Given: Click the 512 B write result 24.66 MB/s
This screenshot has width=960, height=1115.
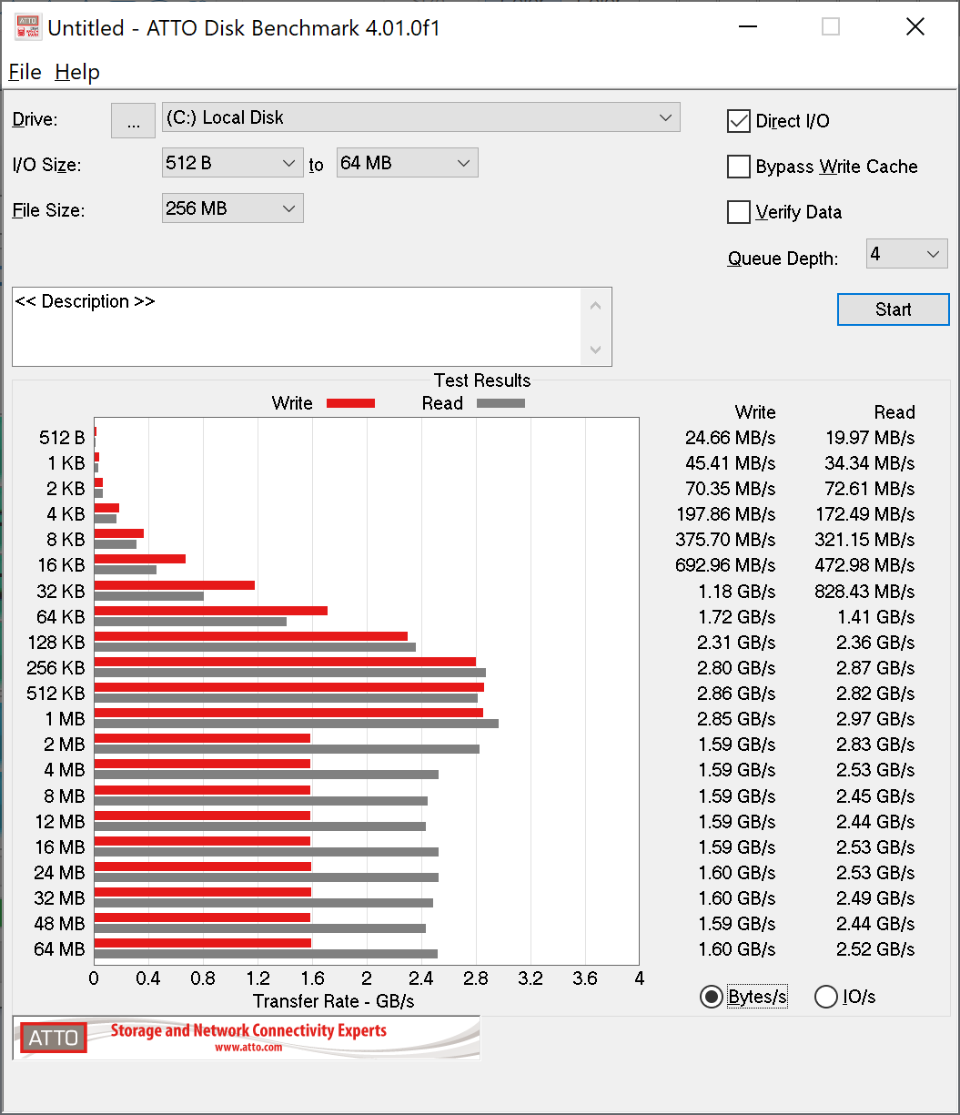Looking at the screenshot, I should tap(731, 438).
